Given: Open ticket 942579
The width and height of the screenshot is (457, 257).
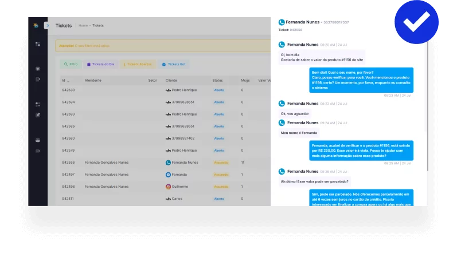Looking at the screenshot, I should coord(68,151).
